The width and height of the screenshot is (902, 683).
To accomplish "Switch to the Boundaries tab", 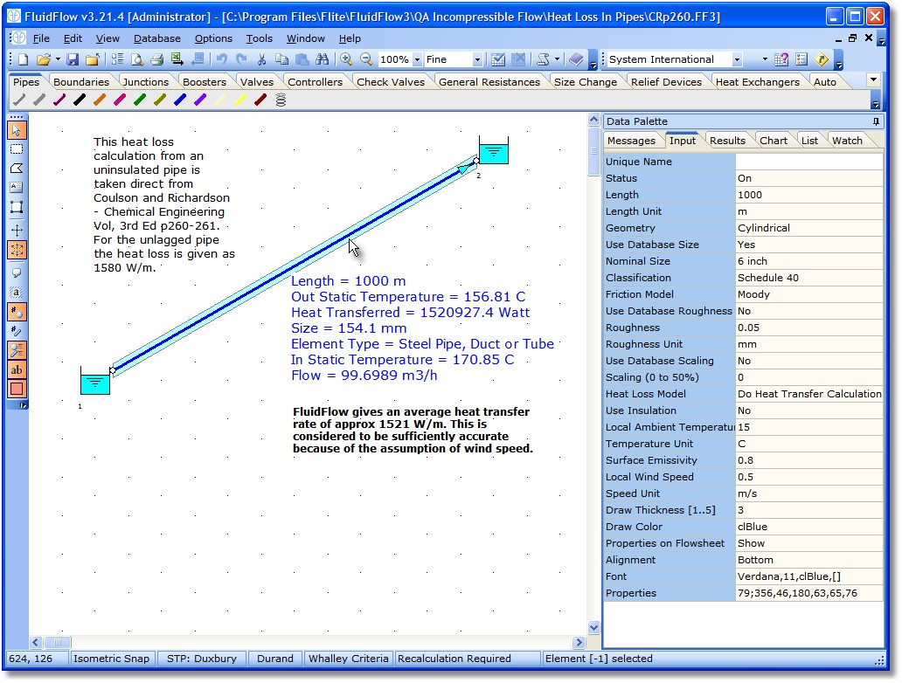I will click(x=81, y=81).
